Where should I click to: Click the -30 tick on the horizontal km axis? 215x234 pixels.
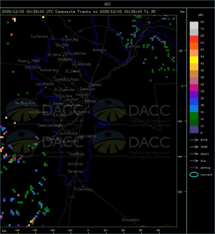(x=35, y=230)
